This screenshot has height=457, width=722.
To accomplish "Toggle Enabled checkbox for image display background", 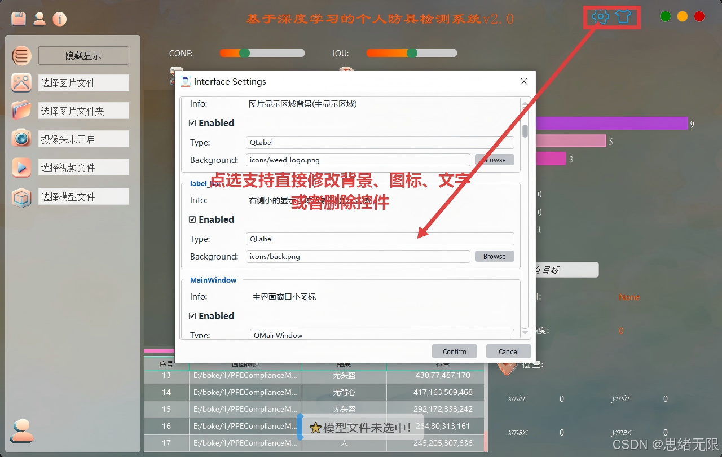I will [192, 123].
